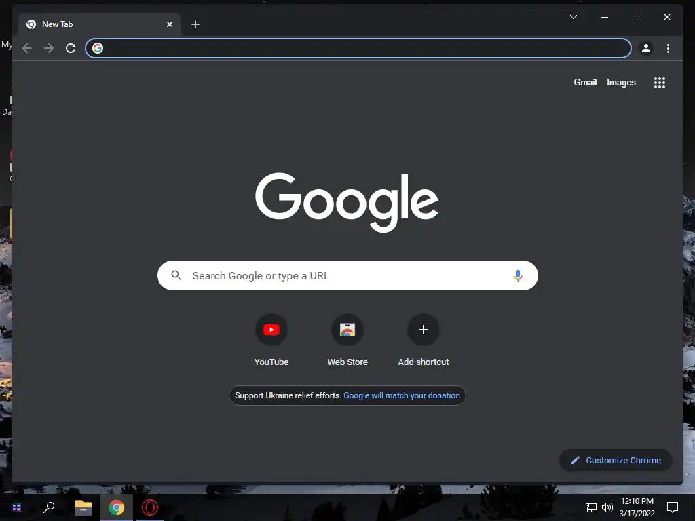Open the notification center icon
This screenshot has width=695, height=521.
[x=673, y=507]
